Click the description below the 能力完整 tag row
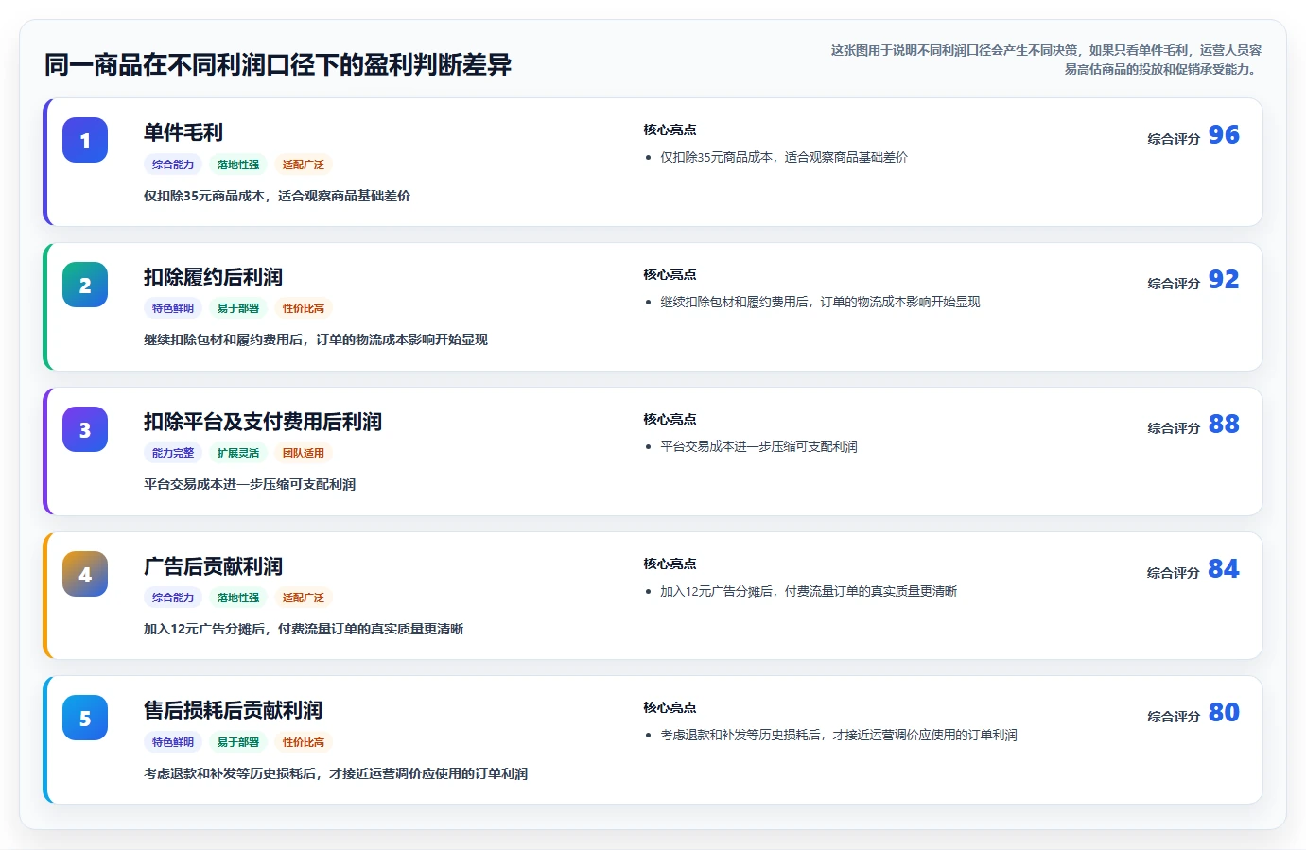The height and width of the screenshot is (850, 1306). tap(250, 485)
